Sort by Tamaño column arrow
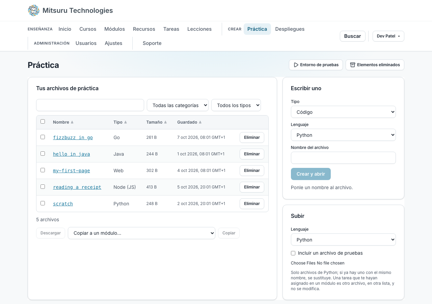432x304 pixels. [165, 122]
